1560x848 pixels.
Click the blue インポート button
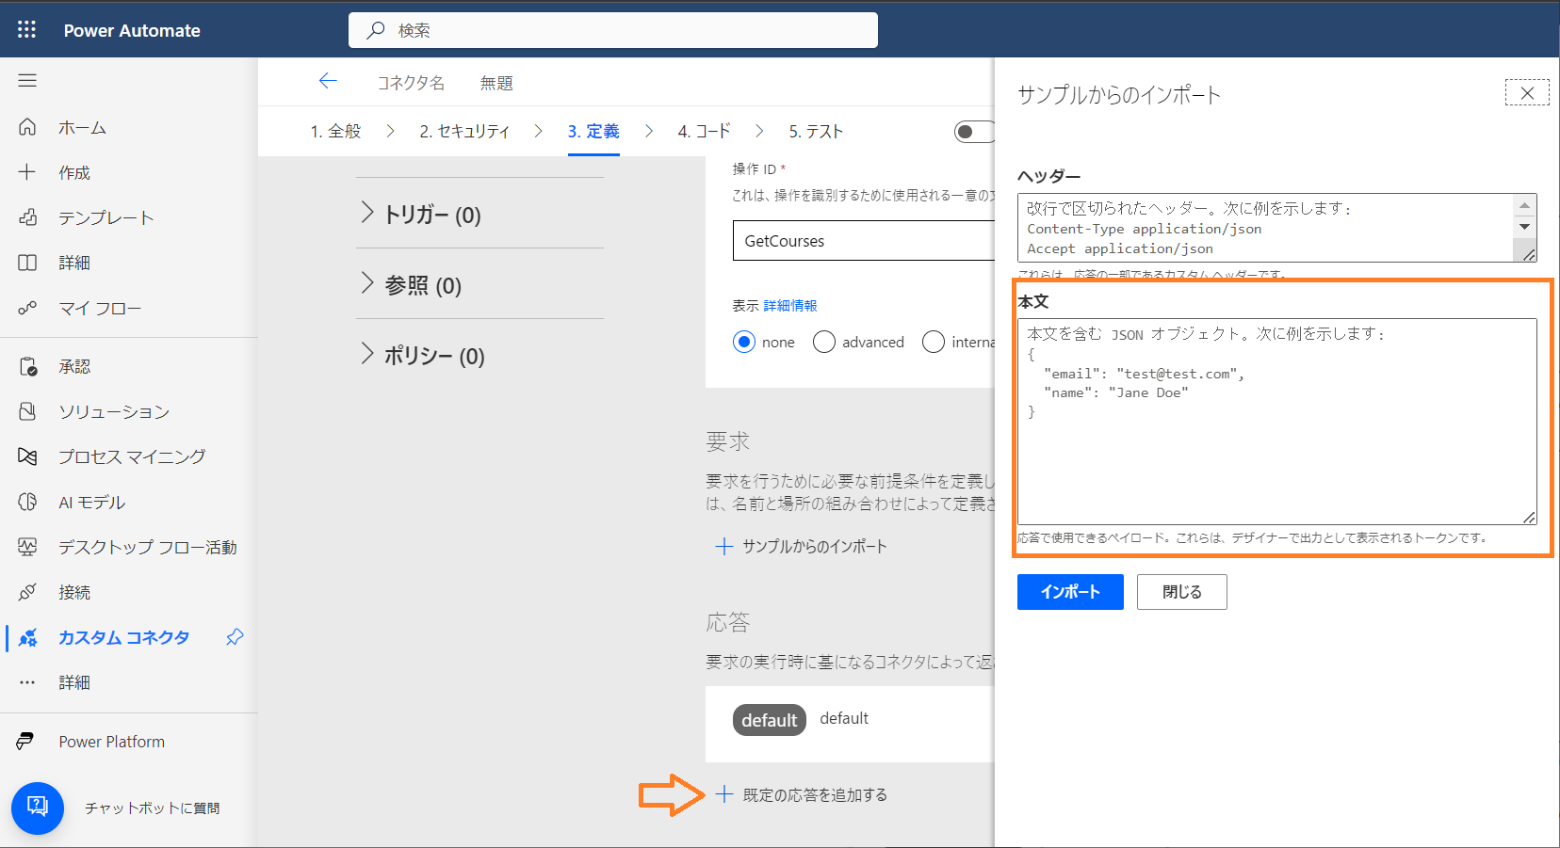(1070, 592)
